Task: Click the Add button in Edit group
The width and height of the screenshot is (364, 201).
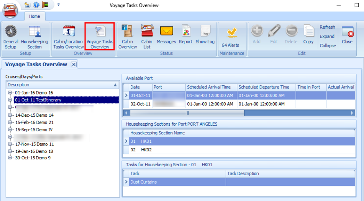Action: tap(257, 34)
